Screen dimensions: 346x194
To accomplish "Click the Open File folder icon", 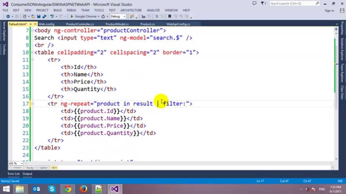I will tap(33, 16).
